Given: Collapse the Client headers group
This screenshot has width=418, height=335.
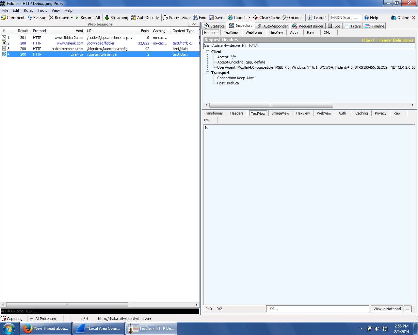Looking at the screenshot, I should tap(208, 52).
